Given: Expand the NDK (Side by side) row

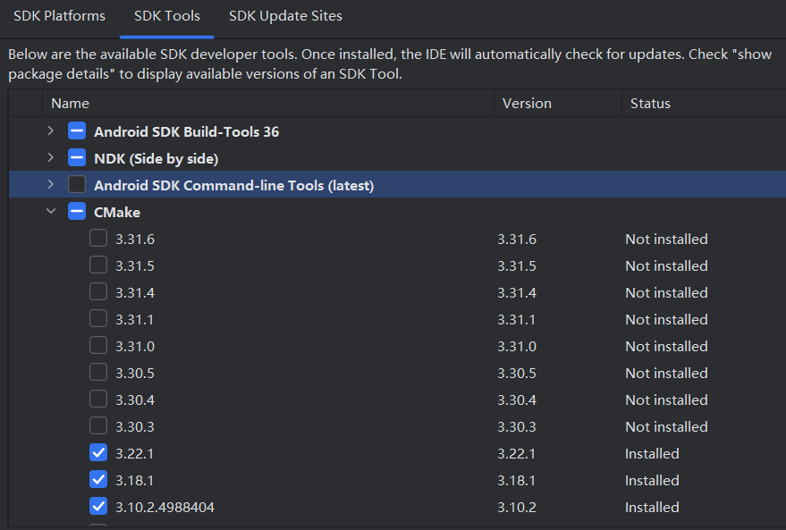Looking at the screenshot, I should coord(51,158).
